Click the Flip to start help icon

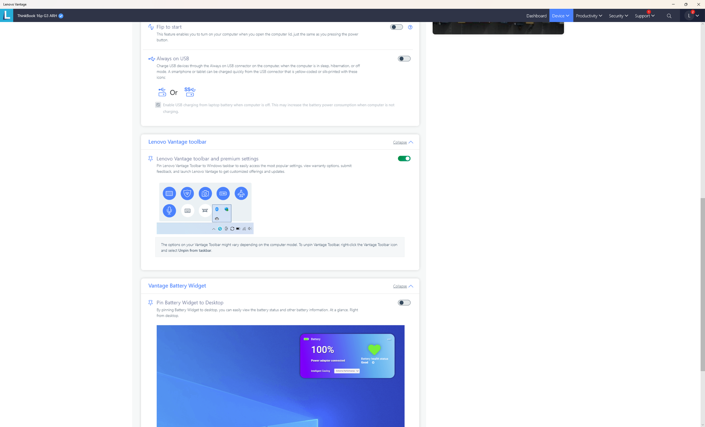410,27
